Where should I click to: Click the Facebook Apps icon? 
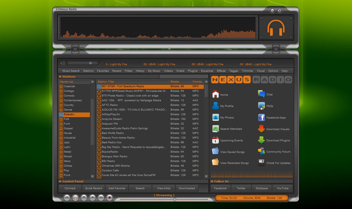261,117
